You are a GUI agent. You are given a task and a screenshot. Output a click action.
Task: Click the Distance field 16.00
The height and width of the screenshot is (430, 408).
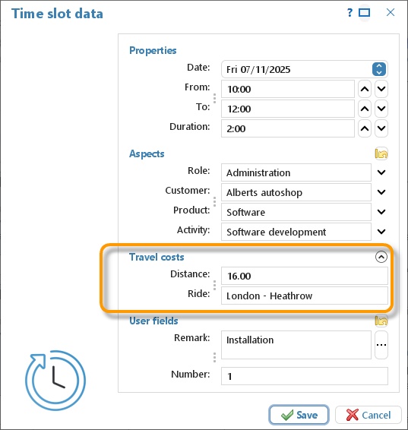pos(305,276)
